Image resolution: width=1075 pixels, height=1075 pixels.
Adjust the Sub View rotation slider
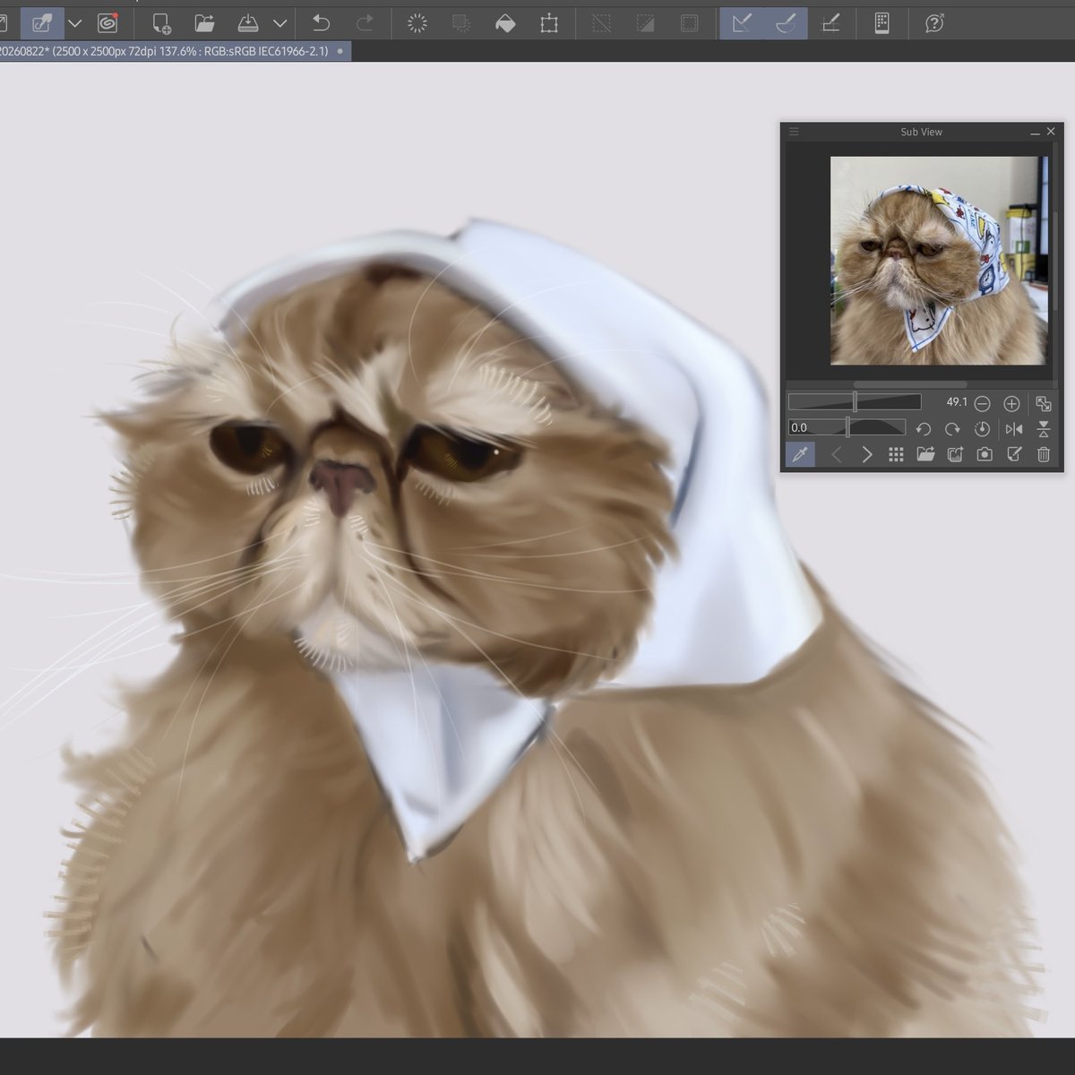tap(847, 428)
